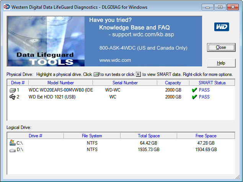Screen dimensions: 243x182
Task: Click 1934.69 GB free space value
Action: pos(206,150)
